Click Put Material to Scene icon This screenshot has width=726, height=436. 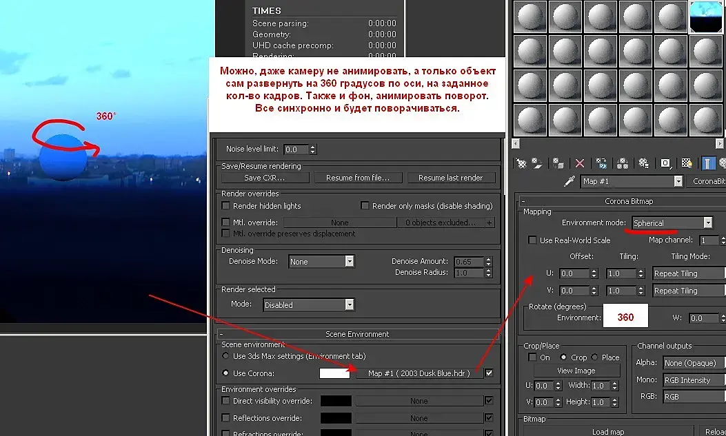537,163
